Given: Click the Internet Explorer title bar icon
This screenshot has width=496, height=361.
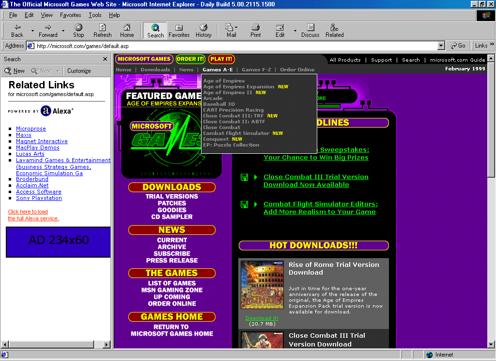Looking at the screenshot, I should click(4, 4).
